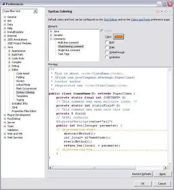Screen dimensions: 174x190
Task: Open Templates preferences page
Action: point(22,96)
